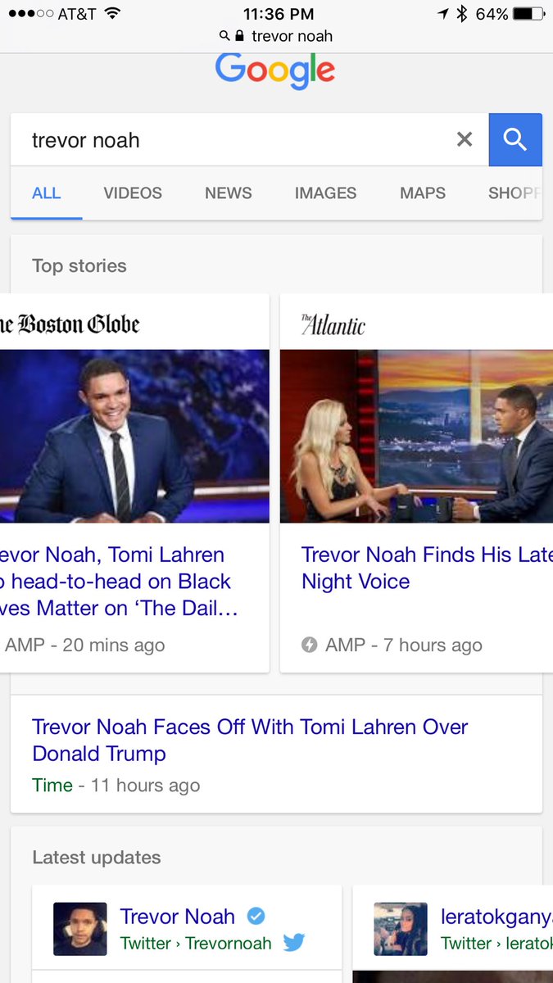
Task: Tap Trevor Noah's Twitter avatar
Action: point(80,929)
